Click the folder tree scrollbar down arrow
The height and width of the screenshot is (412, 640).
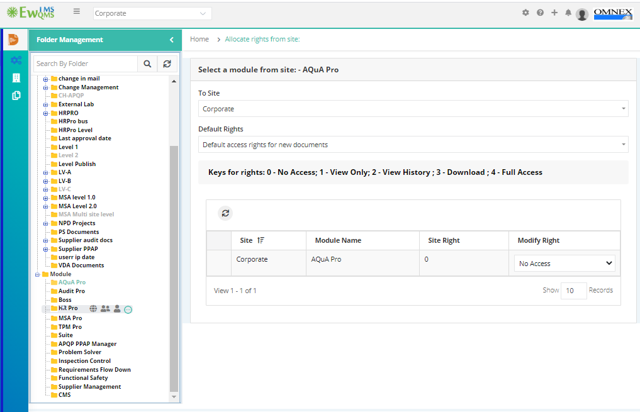174,396
